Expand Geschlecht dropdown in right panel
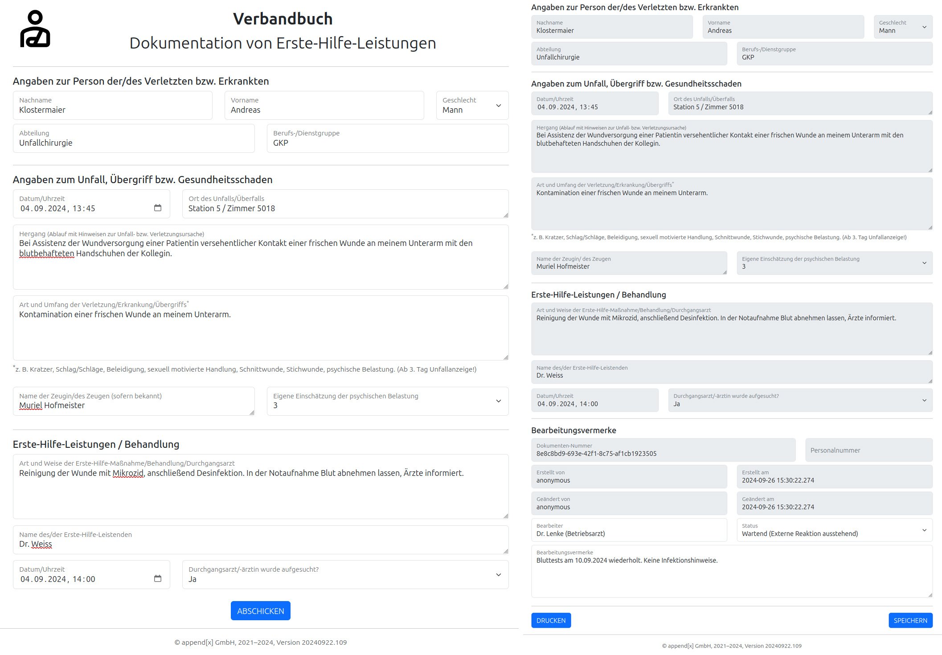Screen dimensions: 942x655 point(903,27)
